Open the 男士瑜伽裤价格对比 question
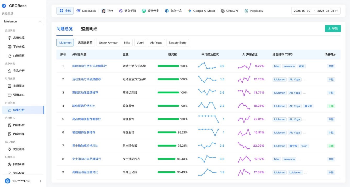 (85, 146)
